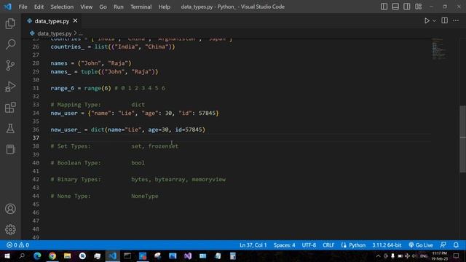This screenshot has height=262, width=466.
Task: Click line number 34 in gutter
Action: coord(36,114)
